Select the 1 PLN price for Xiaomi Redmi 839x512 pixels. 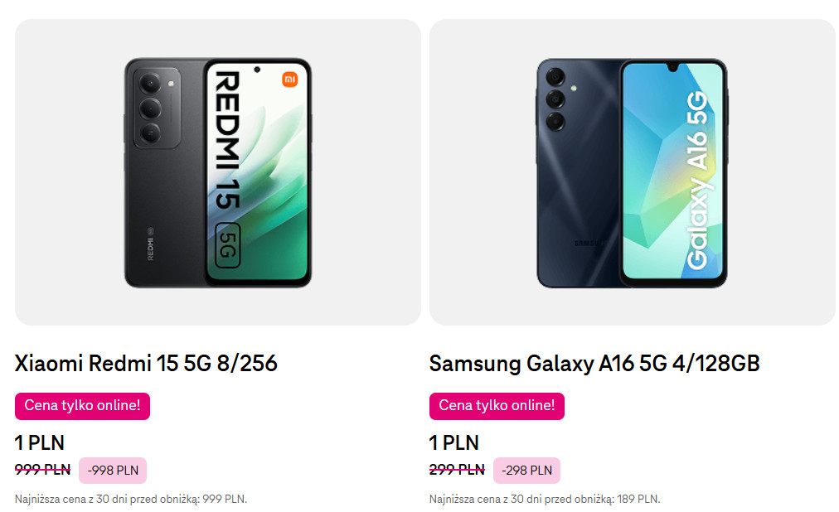point(40,442)
